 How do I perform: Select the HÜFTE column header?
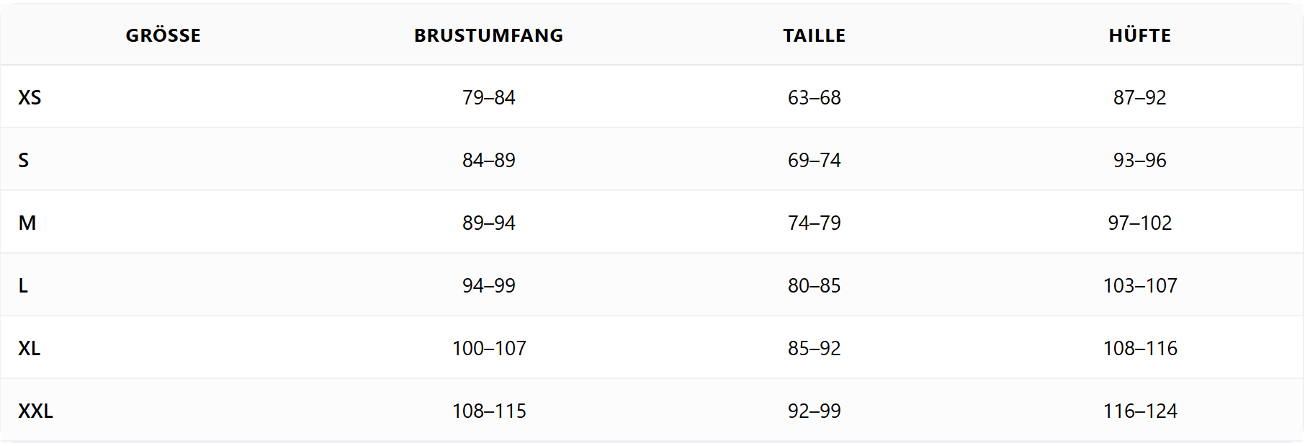point(1139,35)
